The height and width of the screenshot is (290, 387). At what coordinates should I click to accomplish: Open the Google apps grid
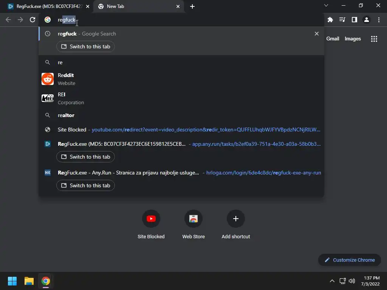tap(374, 39)
